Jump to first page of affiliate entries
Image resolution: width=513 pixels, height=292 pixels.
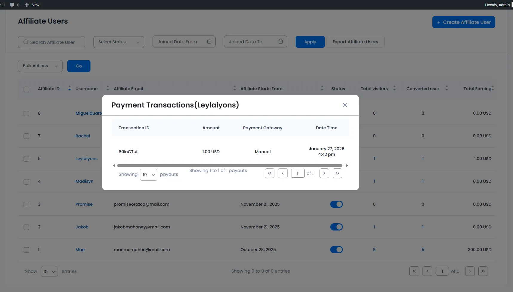414,271
